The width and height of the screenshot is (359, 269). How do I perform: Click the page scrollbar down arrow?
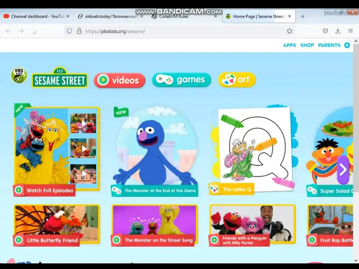click(x=356, y=260)
